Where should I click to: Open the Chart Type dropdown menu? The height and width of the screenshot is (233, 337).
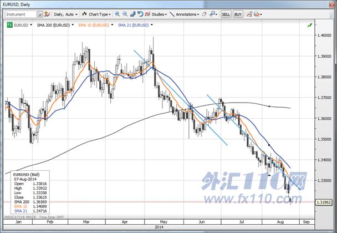(100, 14)
